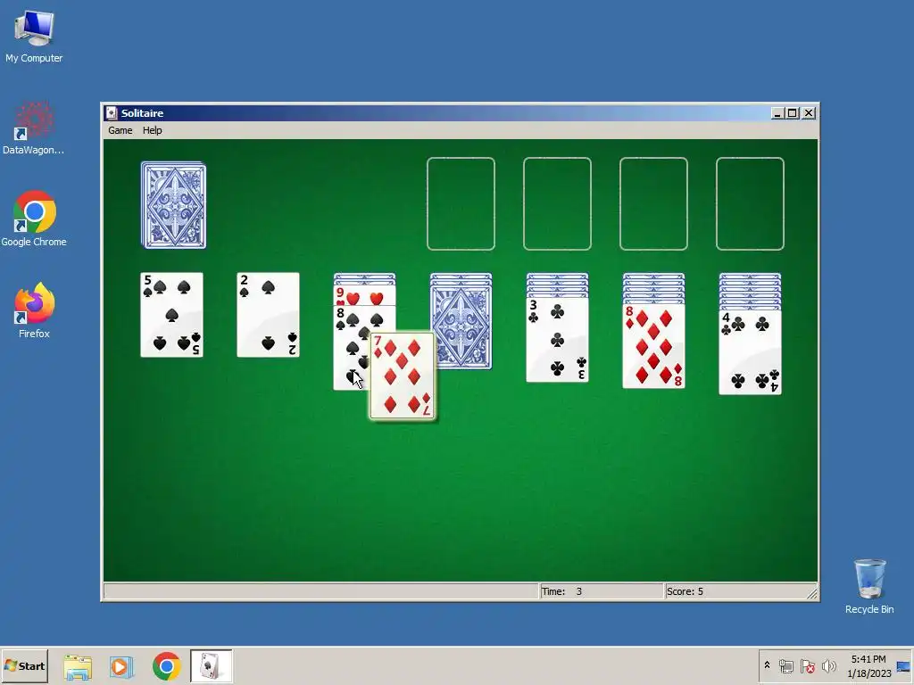Select the 4 of clubs card
Viewport: 914px width, 685px height.
[750, 351]
